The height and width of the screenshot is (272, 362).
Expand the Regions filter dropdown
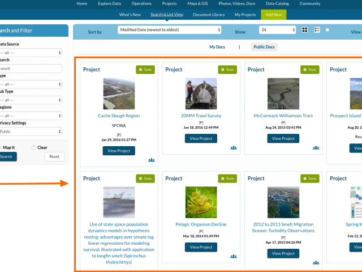click(x=31, y=116)
